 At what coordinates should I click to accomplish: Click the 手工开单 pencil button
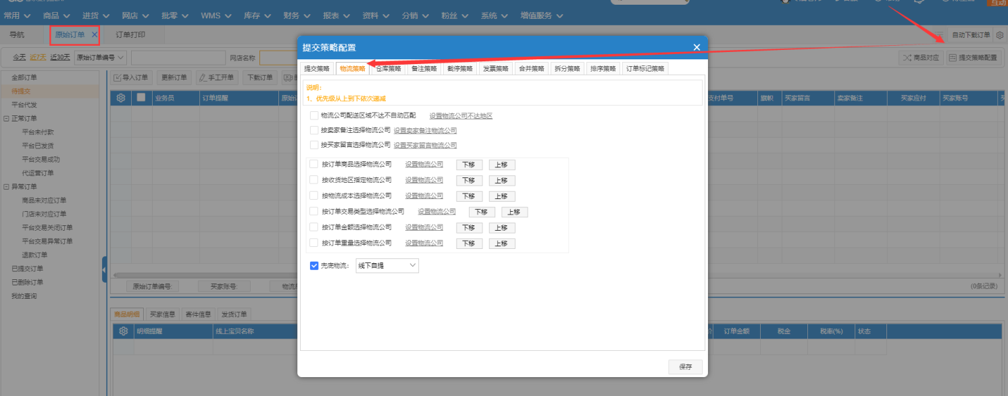pos(216,78)
